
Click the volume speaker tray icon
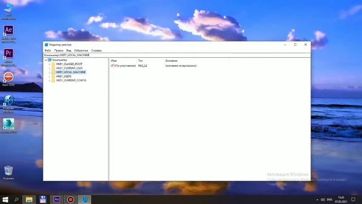click(x=323, y=199)
